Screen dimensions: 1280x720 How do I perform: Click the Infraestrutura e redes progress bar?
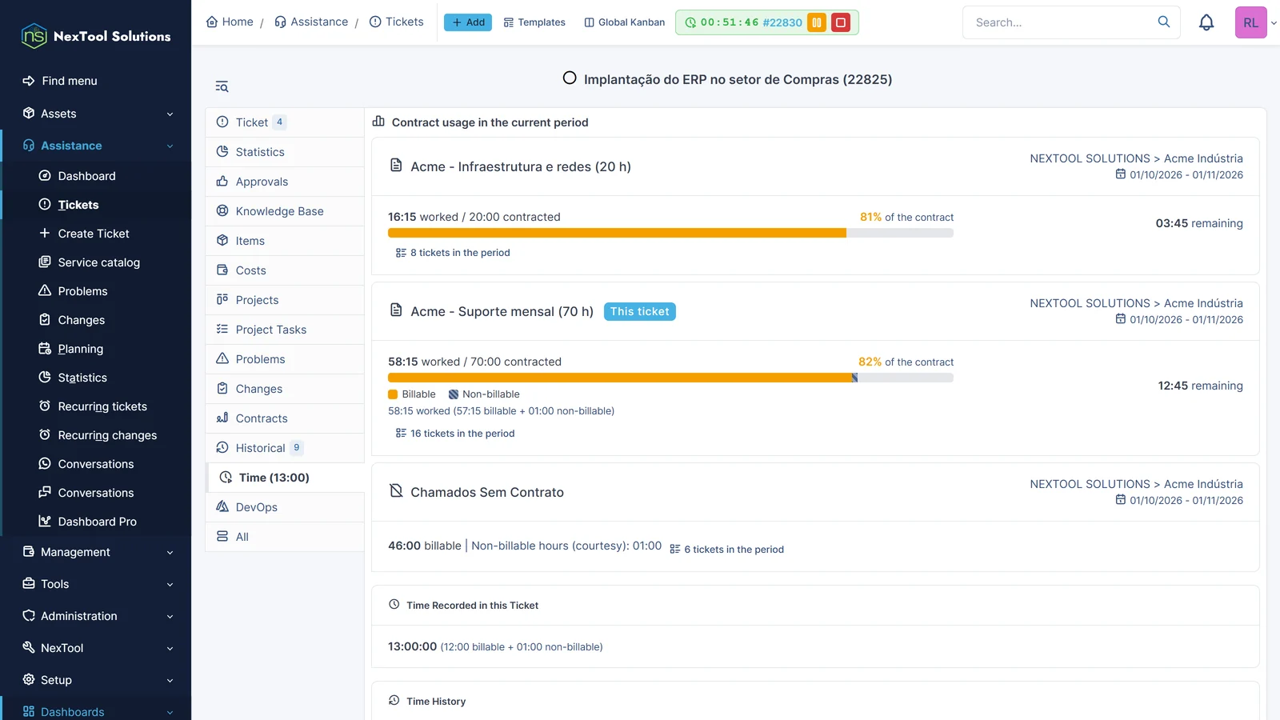pyautogui.click(x=670, y=233)
